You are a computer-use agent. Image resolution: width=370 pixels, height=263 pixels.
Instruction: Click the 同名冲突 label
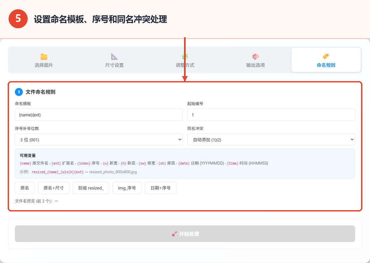click(x=195, y=129)
